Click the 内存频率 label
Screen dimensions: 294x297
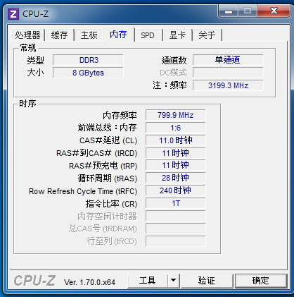[120, 116]
